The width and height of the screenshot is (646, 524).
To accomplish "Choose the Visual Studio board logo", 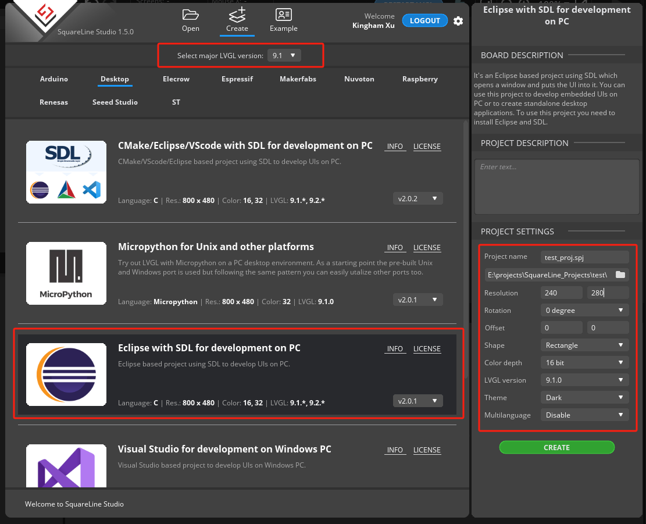I will [x=66, y=465].
